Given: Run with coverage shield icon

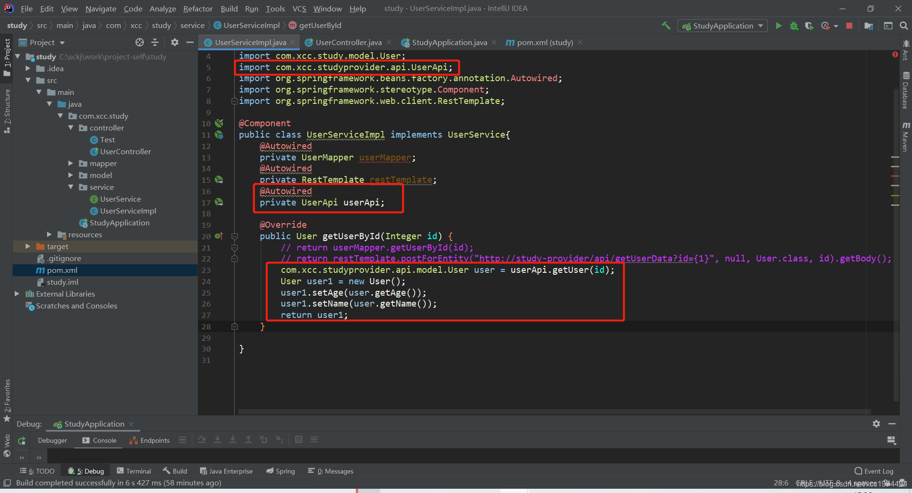Looking at the screenshot, I should coord(809,26).
